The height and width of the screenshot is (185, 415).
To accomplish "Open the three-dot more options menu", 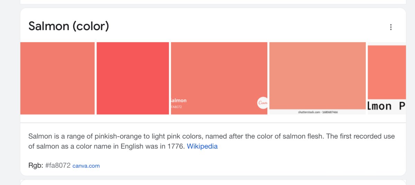I will (x=391, y=27).
